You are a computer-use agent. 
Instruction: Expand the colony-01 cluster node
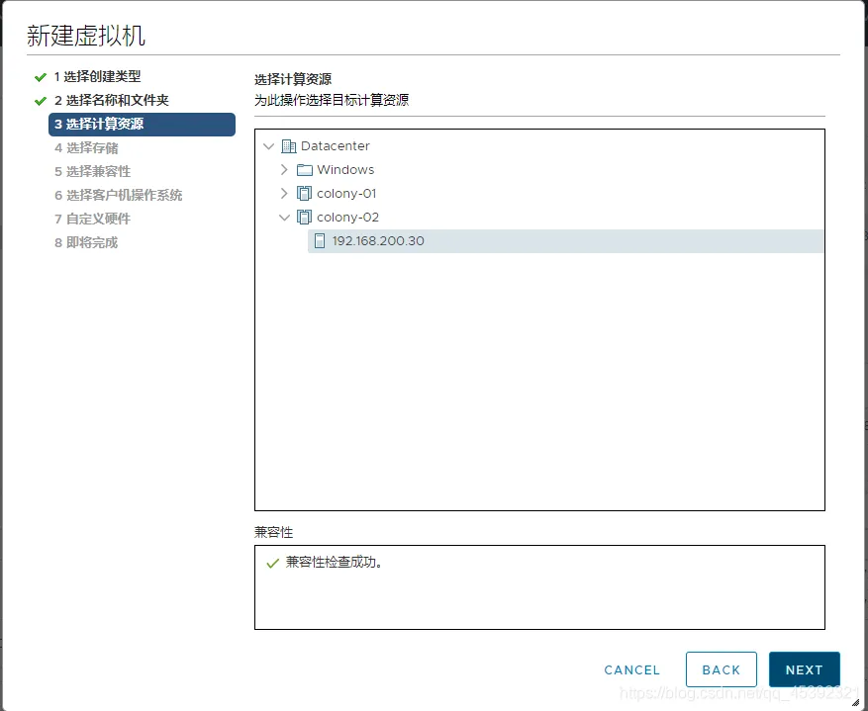[x=284, y=194]
